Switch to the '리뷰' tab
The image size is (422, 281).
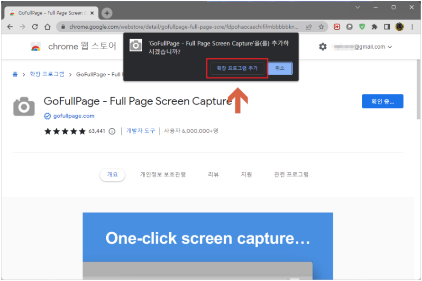coord(213,175)
